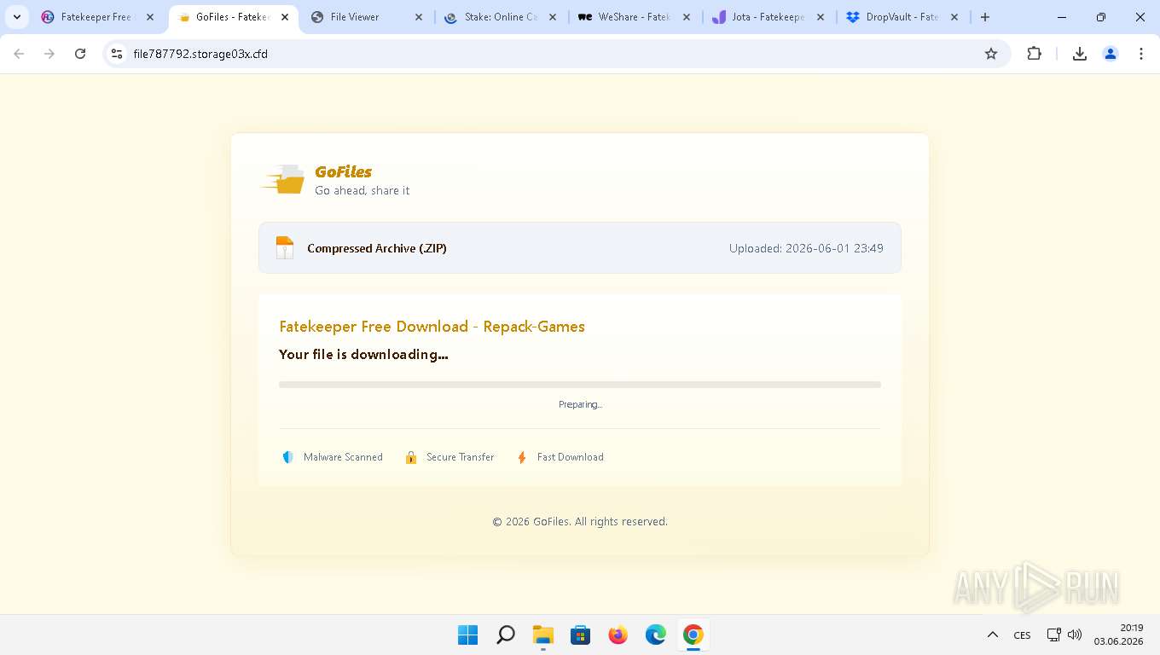
Task: Switch to the Stake: Online Casino tab
Action: pos(501,17)
